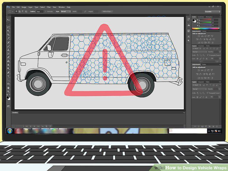Open the Essentials workspace dropdown
The image size is (228, 171).
(212, 12)
